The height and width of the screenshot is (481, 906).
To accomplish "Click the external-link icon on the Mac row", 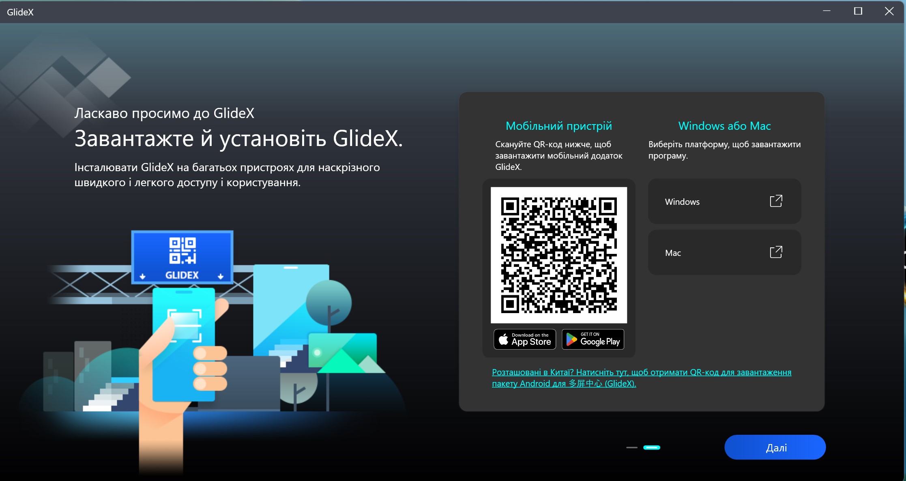I will (x=776, y=252).
